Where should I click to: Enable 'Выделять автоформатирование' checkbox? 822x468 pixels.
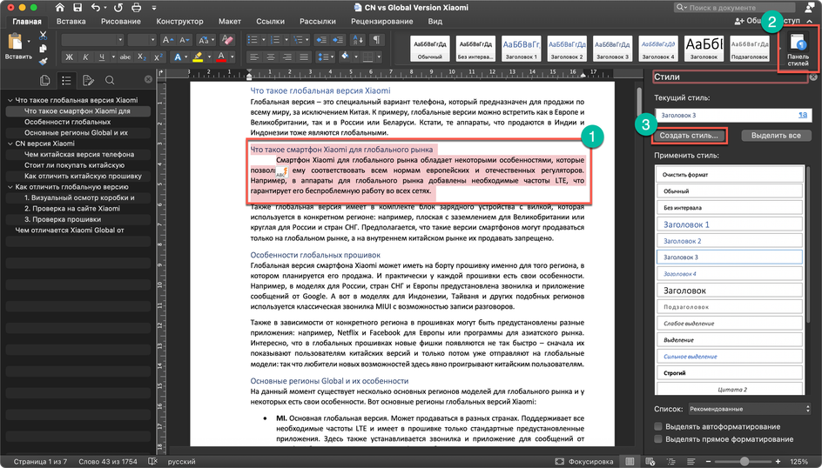click(658, 426)
